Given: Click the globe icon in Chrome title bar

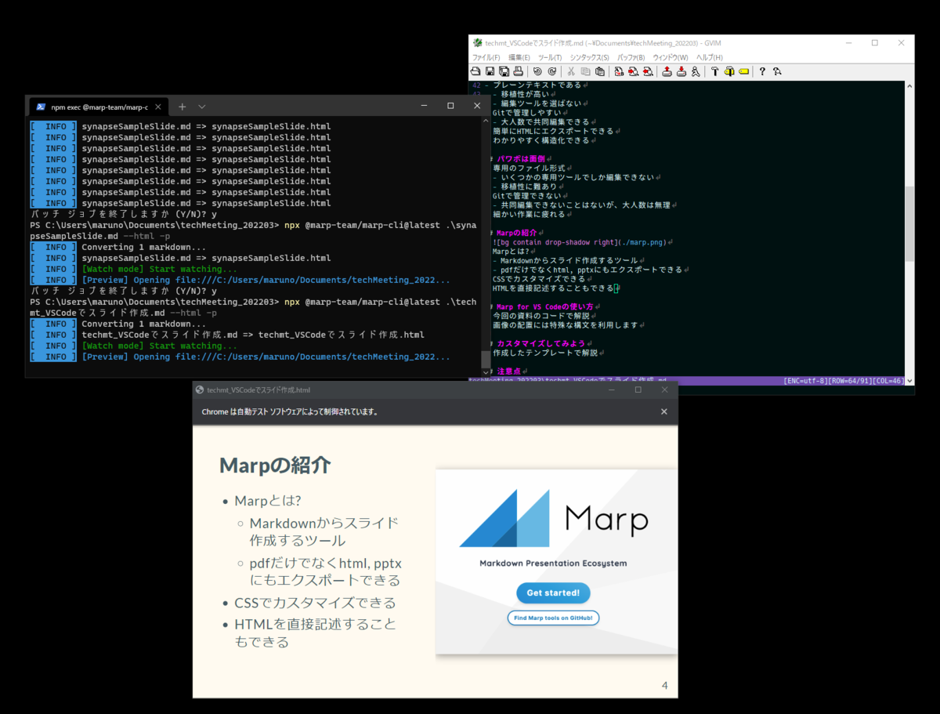Looking at the screenshot, I should pyautogui.click(x=200, y=390).
